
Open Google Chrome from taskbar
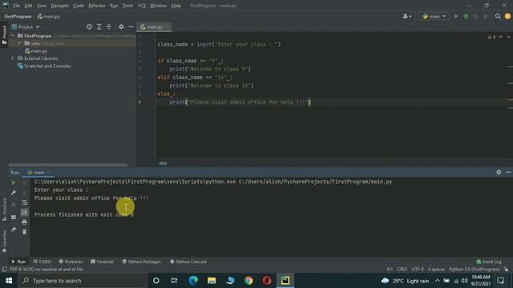pos(248,281)
